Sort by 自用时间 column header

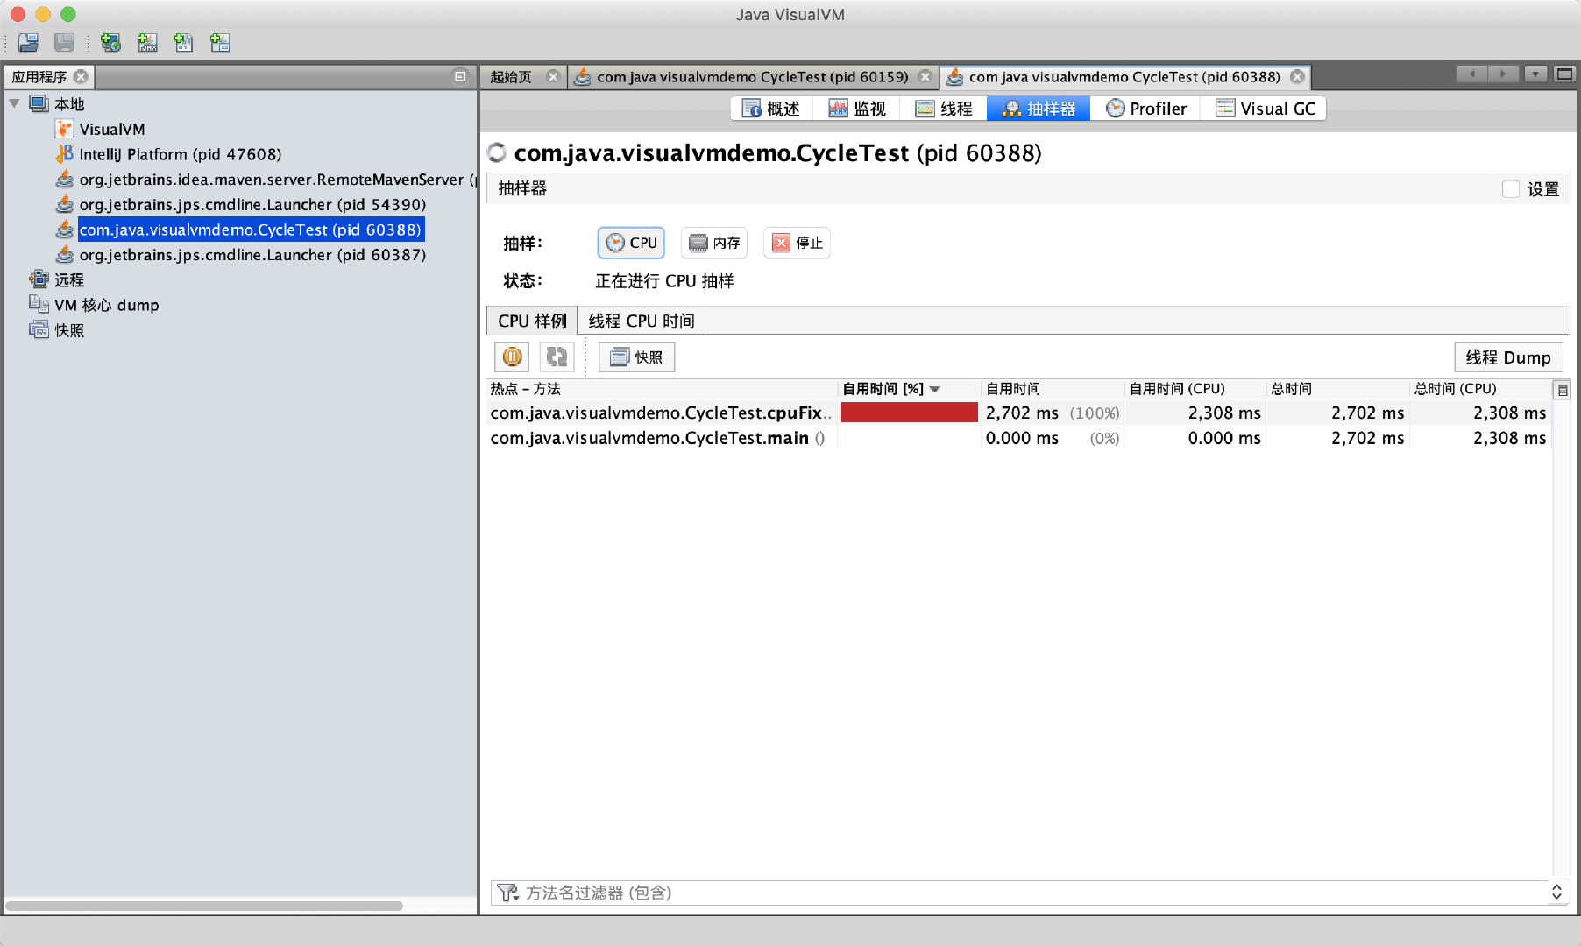point(1052,389)
